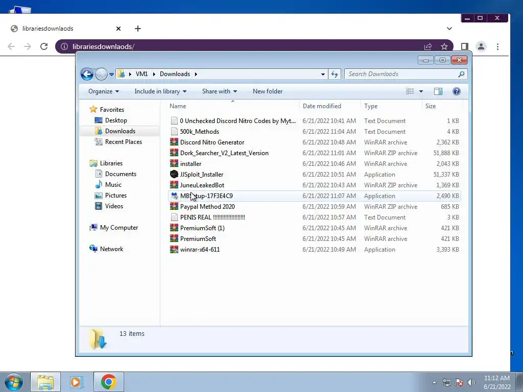Select the 500k_Methods file icon
Viewport: 523px width, 392px height.
point(174,131)
